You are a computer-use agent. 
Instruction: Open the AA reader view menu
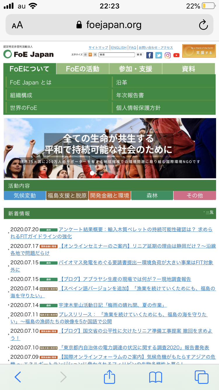click(x=17, y=25)
